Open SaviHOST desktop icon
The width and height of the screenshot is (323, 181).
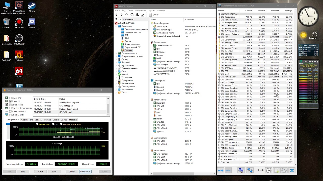pos(6,56)
